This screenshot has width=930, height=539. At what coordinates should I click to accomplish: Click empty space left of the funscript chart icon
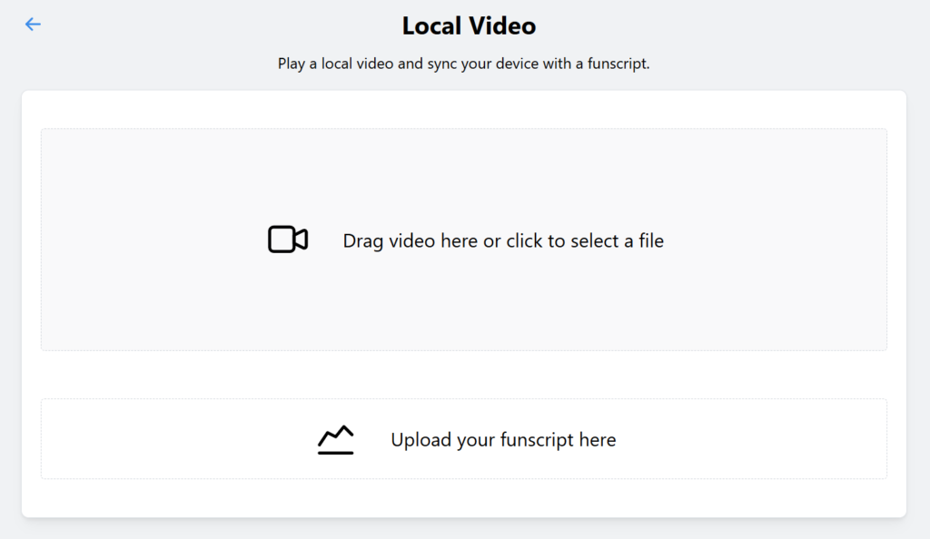(182, 439)
